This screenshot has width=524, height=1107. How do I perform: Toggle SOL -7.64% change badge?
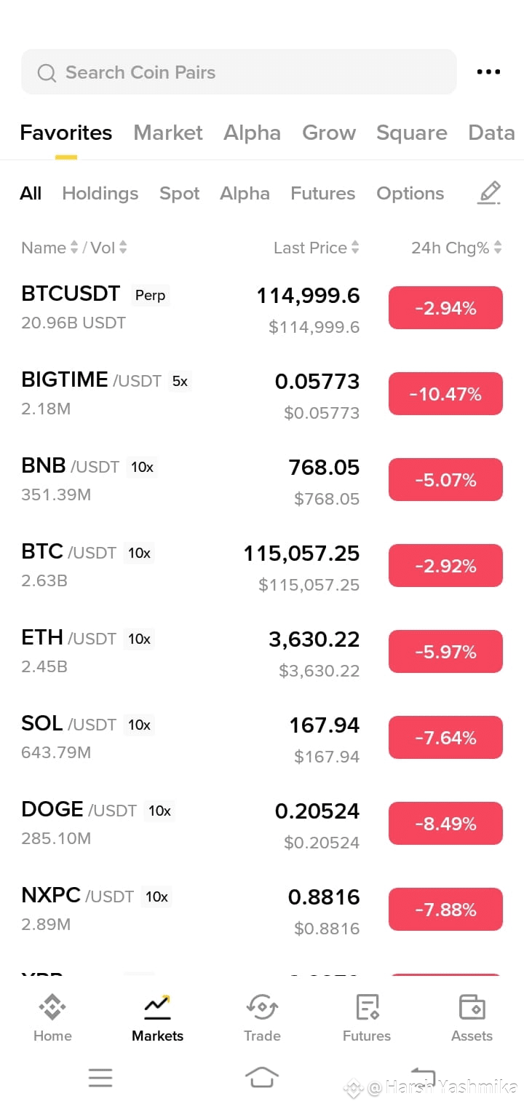coord(445,738)
